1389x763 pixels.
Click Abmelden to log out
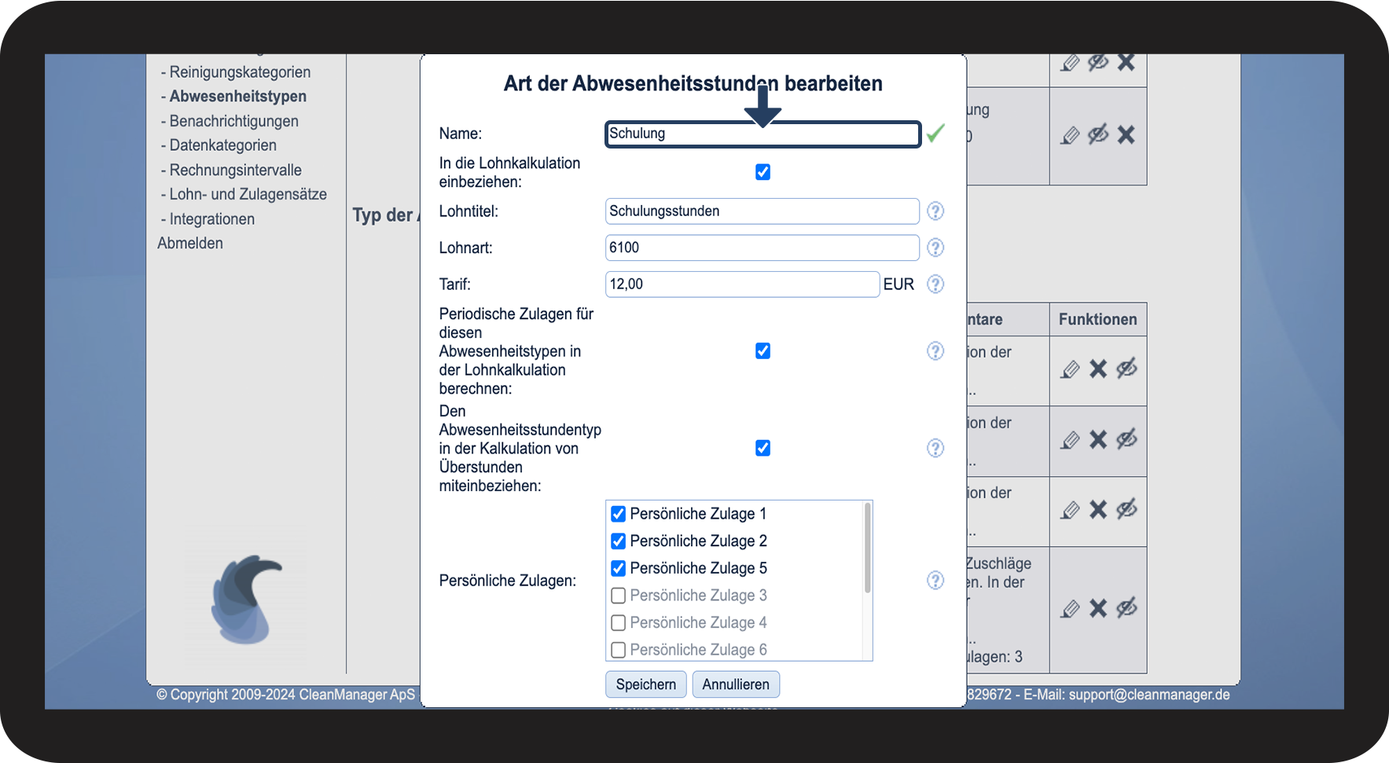(x=190, y=244)
